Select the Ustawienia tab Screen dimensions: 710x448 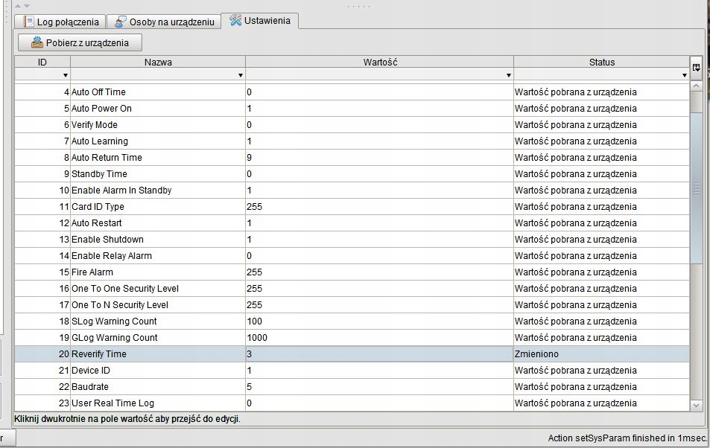pyautogui.click(x=262, y=21)
